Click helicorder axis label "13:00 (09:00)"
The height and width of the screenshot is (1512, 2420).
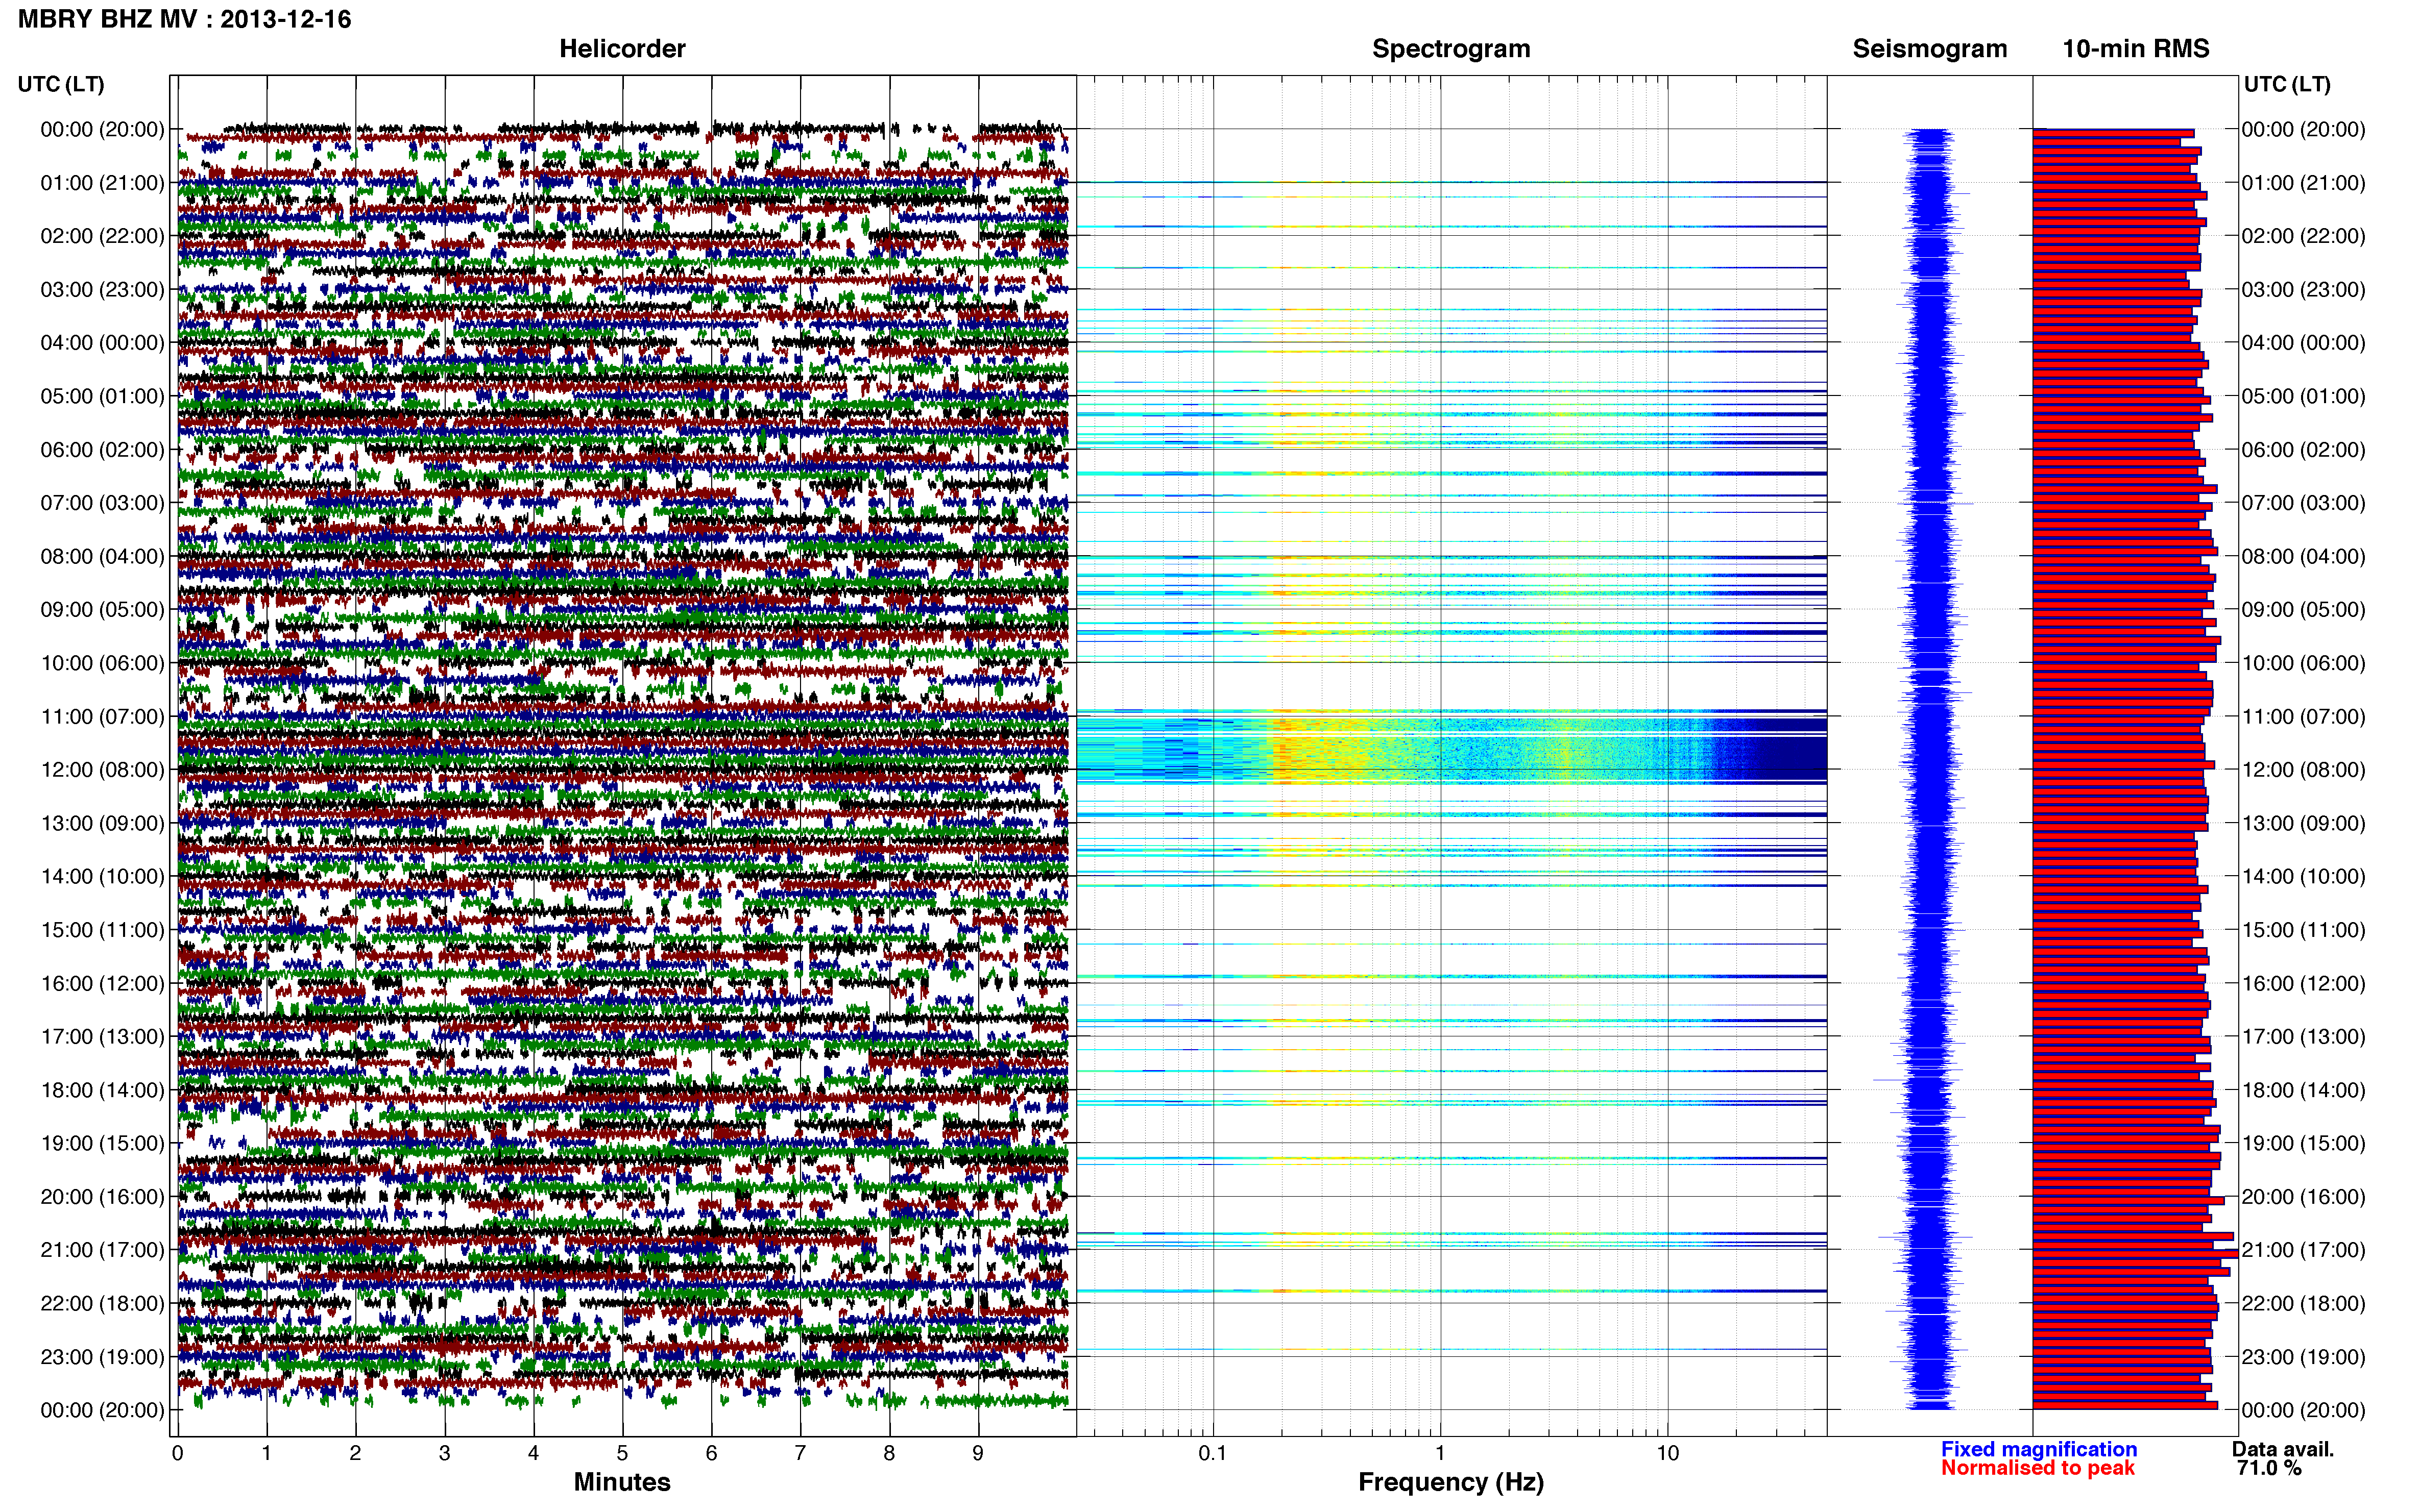(102, 823)
